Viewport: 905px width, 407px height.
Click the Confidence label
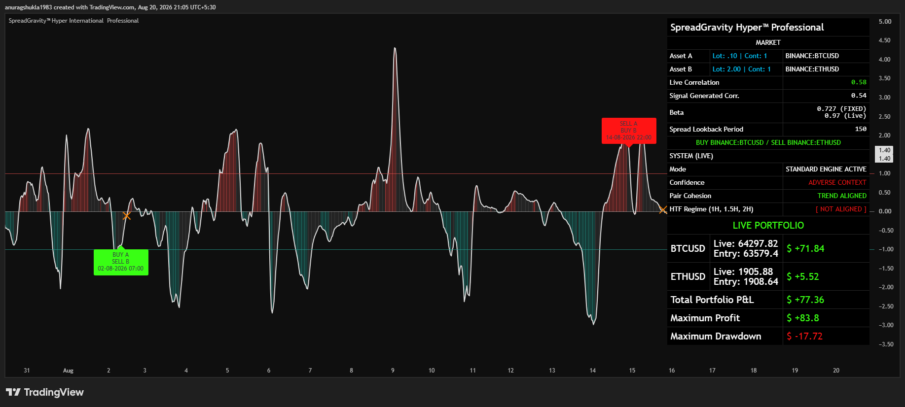pyautogui.click(x=687, y=183)
